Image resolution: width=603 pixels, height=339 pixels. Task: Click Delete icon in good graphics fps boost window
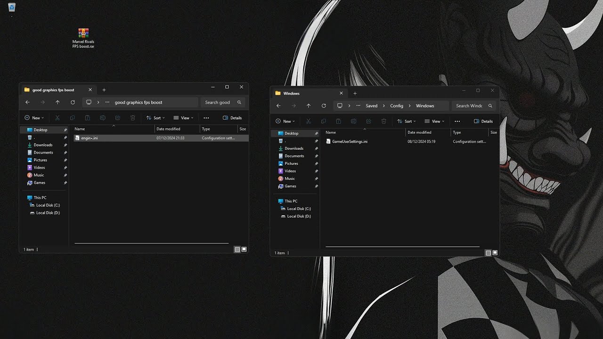tap(133, 118)
